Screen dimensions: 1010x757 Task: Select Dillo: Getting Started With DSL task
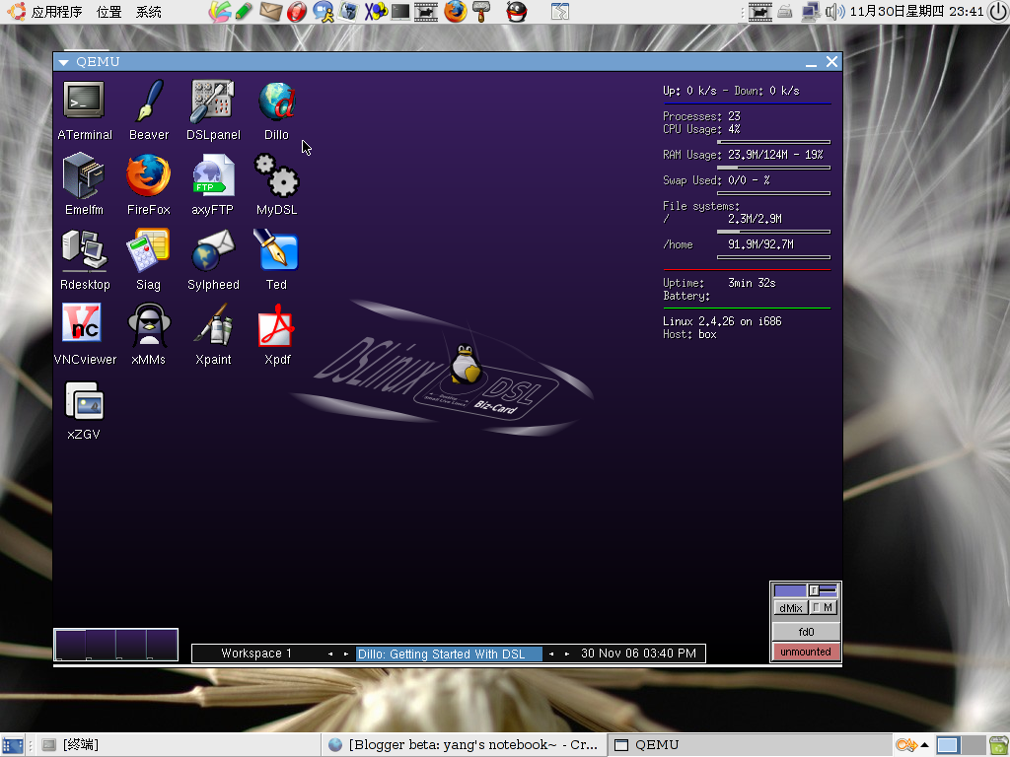[449, 654]
